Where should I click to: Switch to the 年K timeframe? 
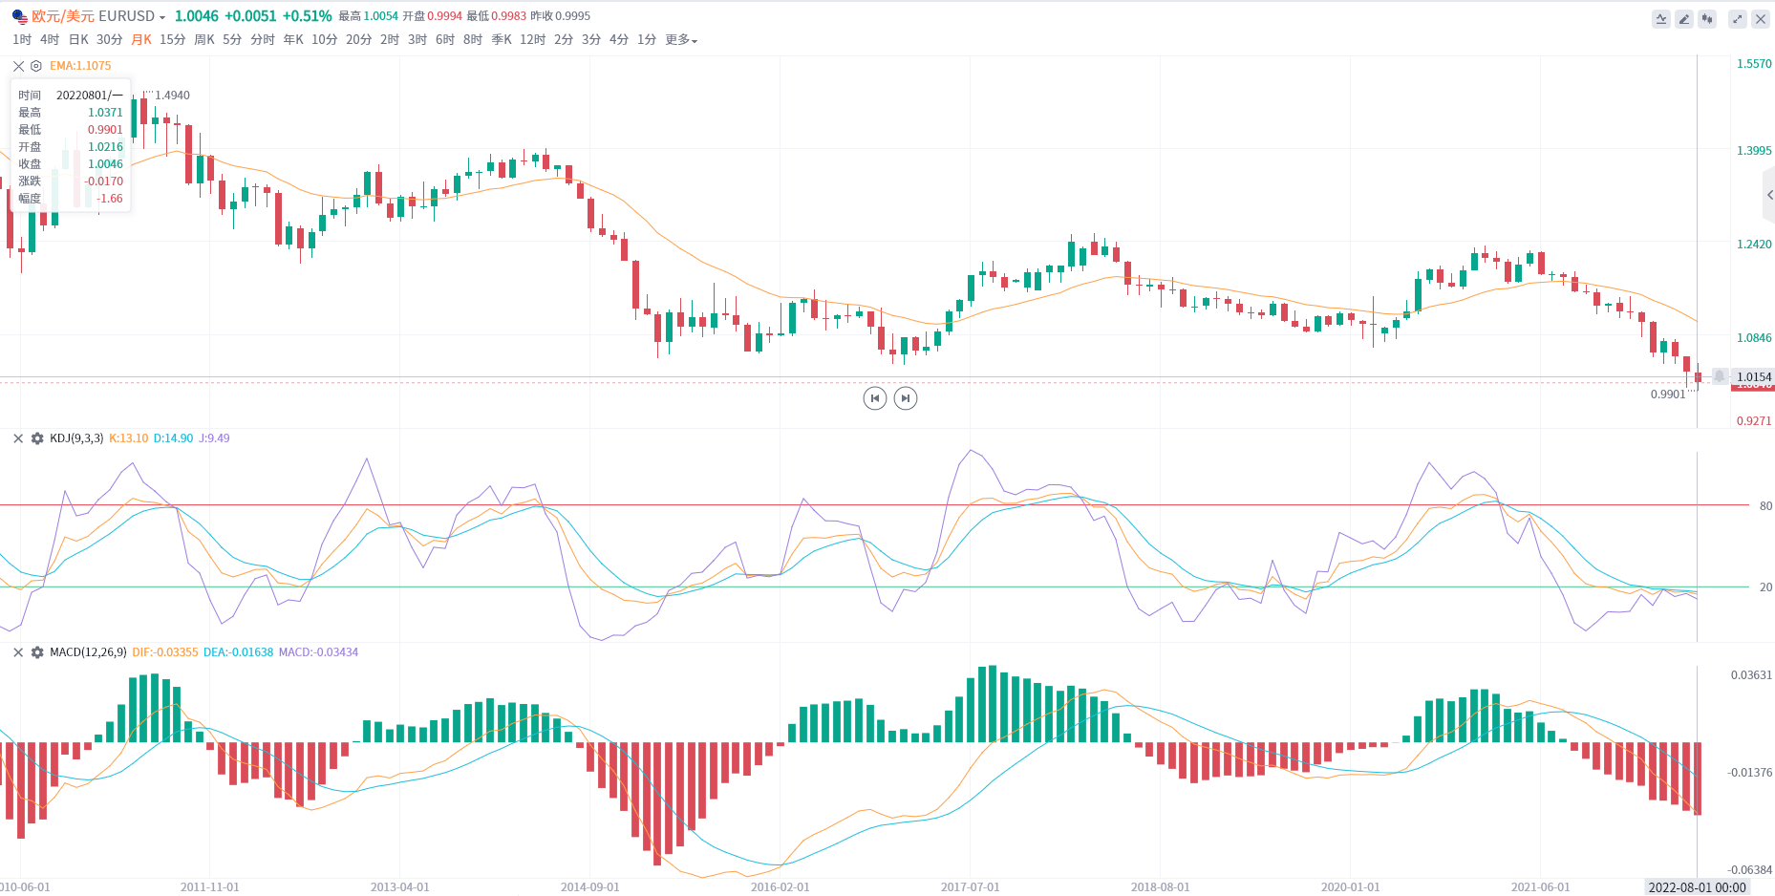(x=293, y=40)
